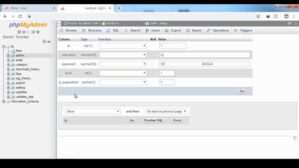299x168 pixels.
Task: Switch to the SQL tab
Action: [x=113, y=30]
